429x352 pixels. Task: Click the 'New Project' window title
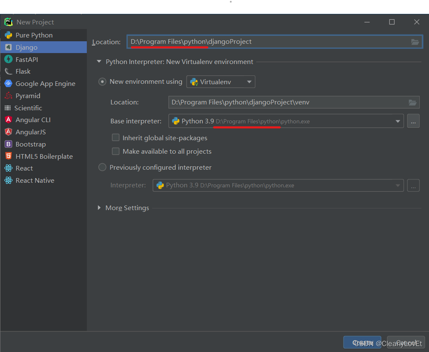[35, 22]
